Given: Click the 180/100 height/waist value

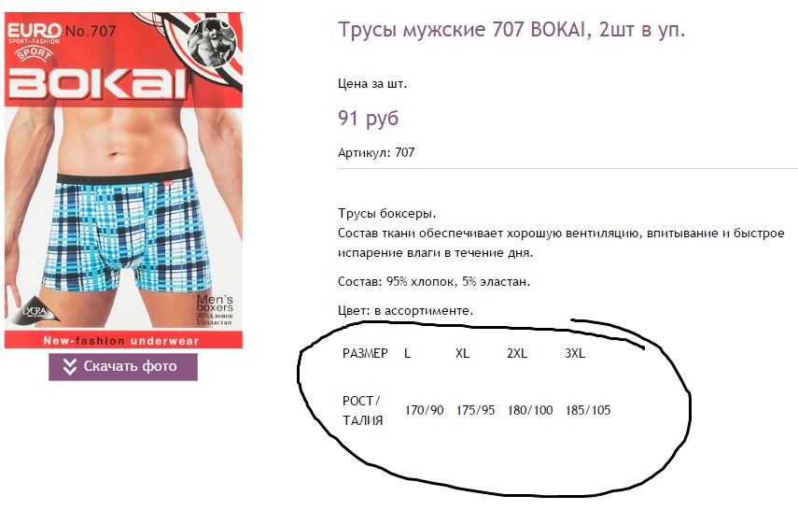Looking at the screenshot, I should [x=530, y=410].
